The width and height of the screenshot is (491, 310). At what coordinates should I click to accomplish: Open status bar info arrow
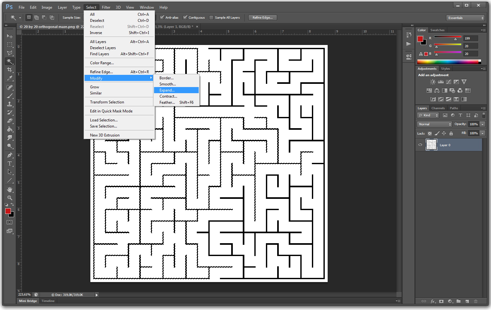pyautogui.click(x=96, y=295)
